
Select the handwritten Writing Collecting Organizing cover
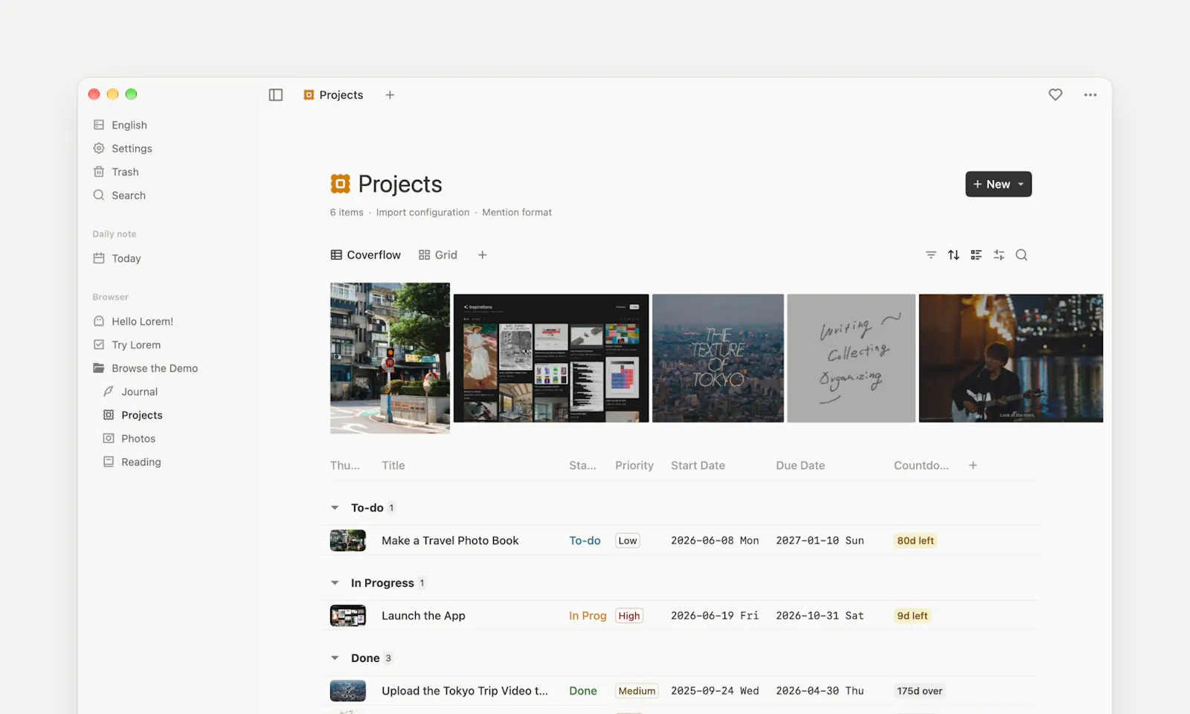(851, 358)
